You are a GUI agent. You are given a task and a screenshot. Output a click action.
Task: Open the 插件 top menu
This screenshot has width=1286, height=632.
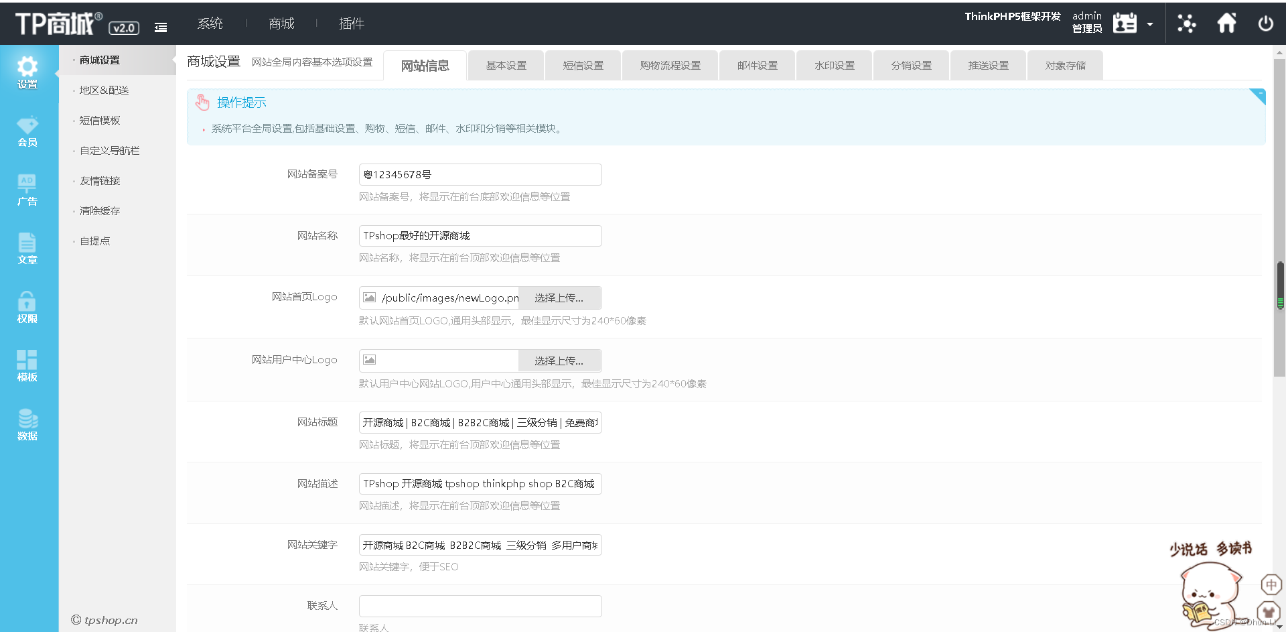pos(351,23)
